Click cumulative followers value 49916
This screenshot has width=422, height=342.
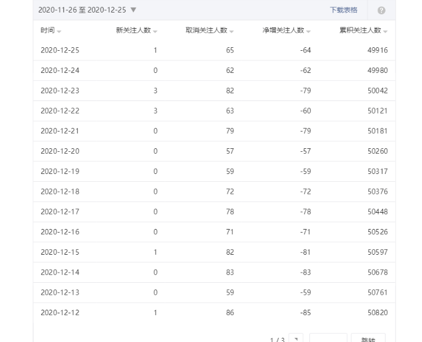378,50
